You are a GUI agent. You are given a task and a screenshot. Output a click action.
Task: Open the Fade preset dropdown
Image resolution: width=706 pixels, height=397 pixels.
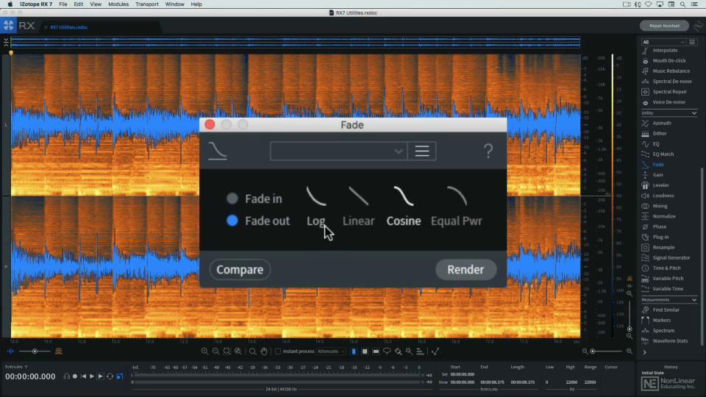pyautogui.click(x=338, y=151)
